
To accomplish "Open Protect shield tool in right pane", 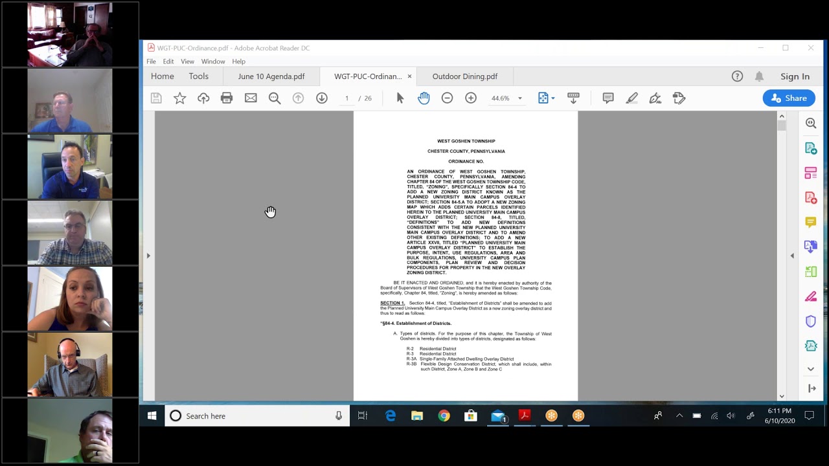I will point(811,321).
